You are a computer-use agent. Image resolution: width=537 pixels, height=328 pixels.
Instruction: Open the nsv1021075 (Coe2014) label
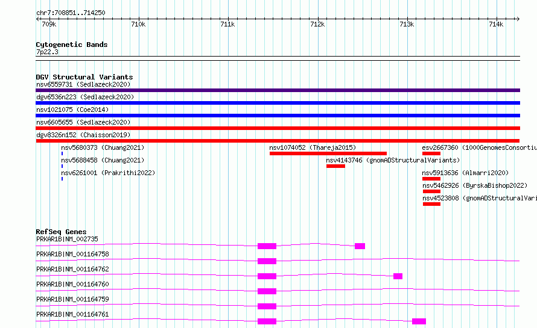pos(72,110)
